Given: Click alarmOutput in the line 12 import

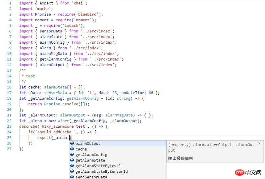Looking at the screenshot, I should tap(52, 65).
